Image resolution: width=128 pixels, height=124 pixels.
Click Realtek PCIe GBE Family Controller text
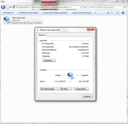[x=27, y=23]
